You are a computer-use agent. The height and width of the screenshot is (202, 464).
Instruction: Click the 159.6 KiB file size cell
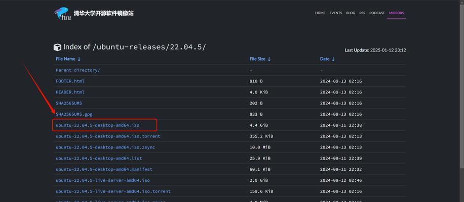pyautogui.click(x=261, y=191)
